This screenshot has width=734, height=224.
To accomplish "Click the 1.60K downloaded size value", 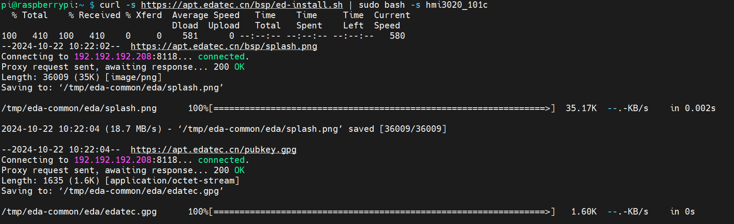I will (x=584, y=212).
